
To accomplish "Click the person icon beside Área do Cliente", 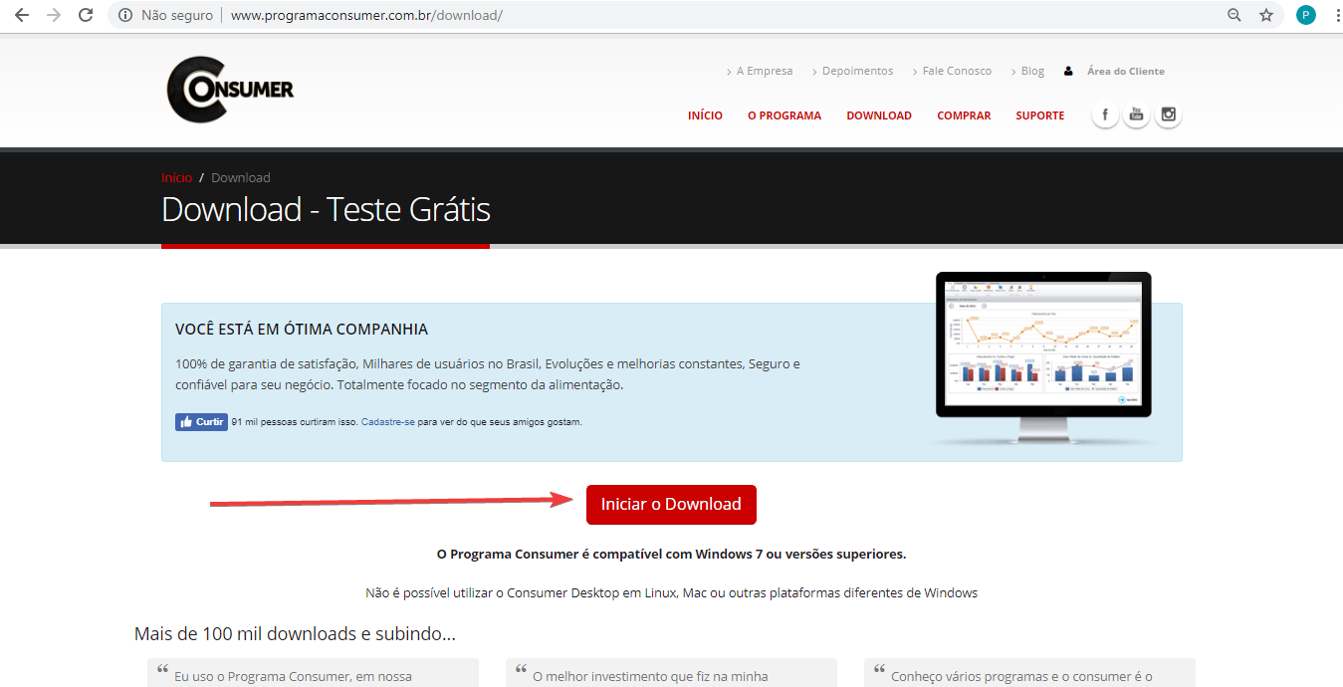I will click(1068, 70).
